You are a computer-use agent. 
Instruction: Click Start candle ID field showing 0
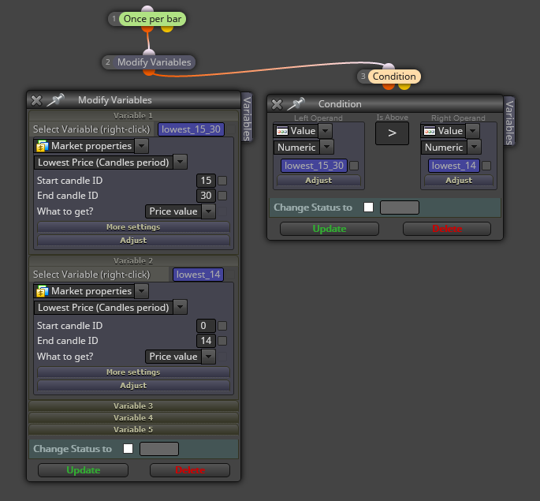[206, 326]
